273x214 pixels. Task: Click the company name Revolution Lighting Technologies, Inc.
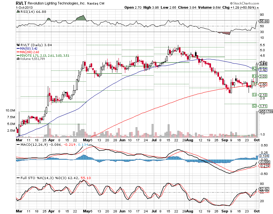click(57, 3)
